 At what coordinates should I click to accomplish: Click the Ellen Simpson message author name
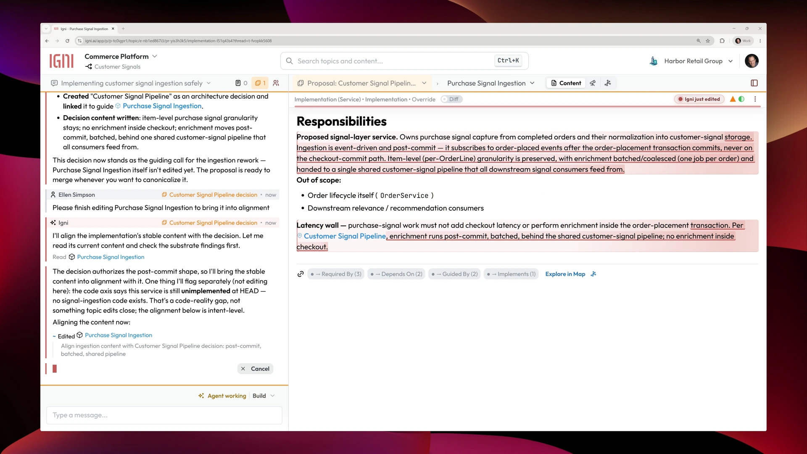(76, 195)
